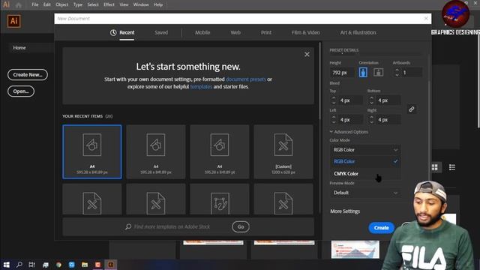
Task: Select landscape orientation icon
Action: point(378,73)
